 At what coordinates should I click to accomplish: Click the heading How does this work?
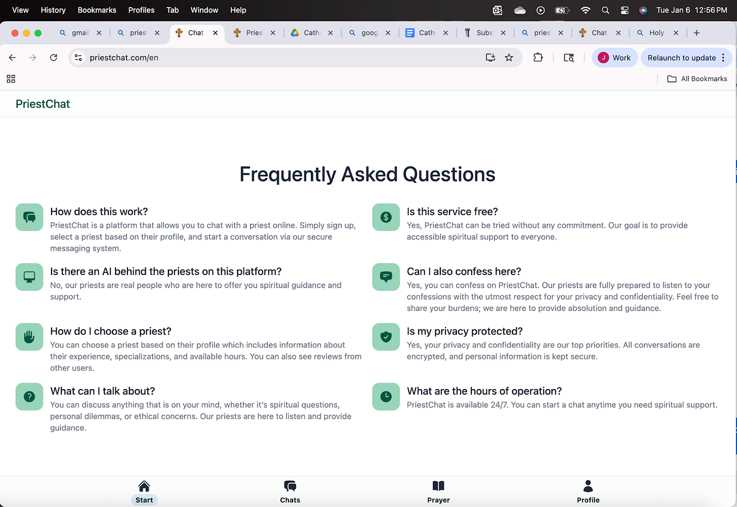(x=99, y=212)
